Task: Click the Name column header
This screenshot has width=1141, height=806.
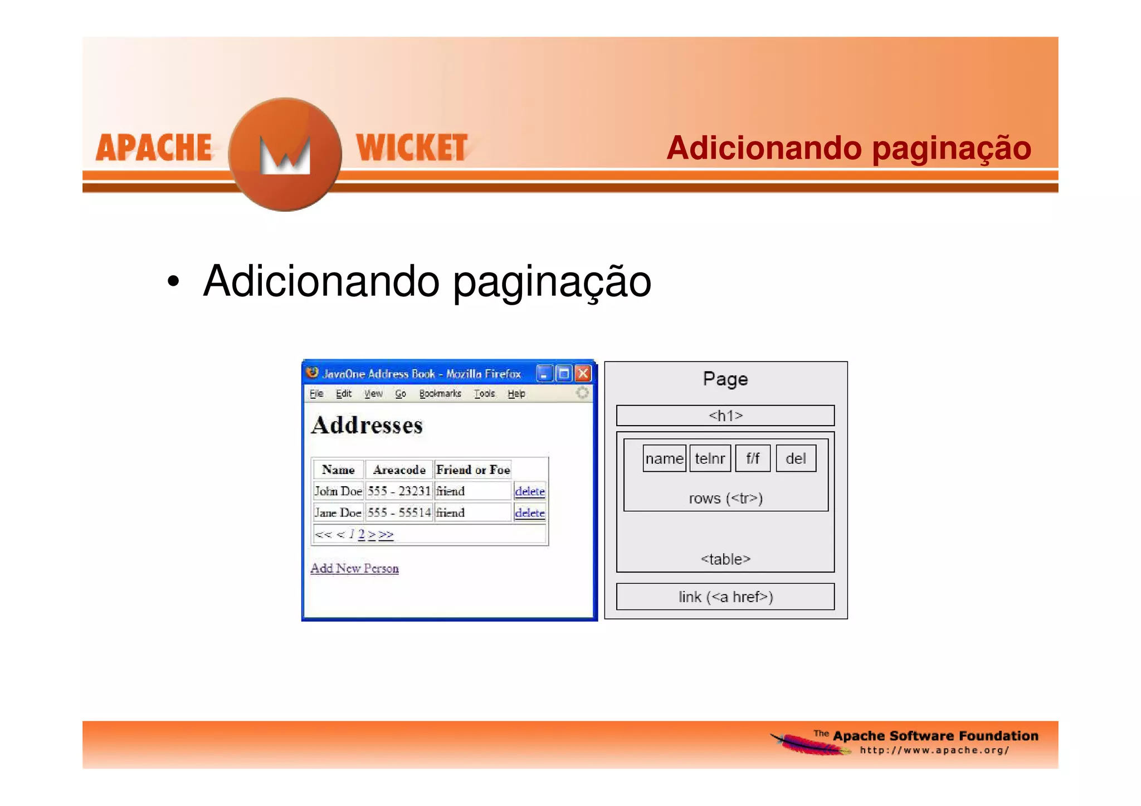Action: [338, 470]
